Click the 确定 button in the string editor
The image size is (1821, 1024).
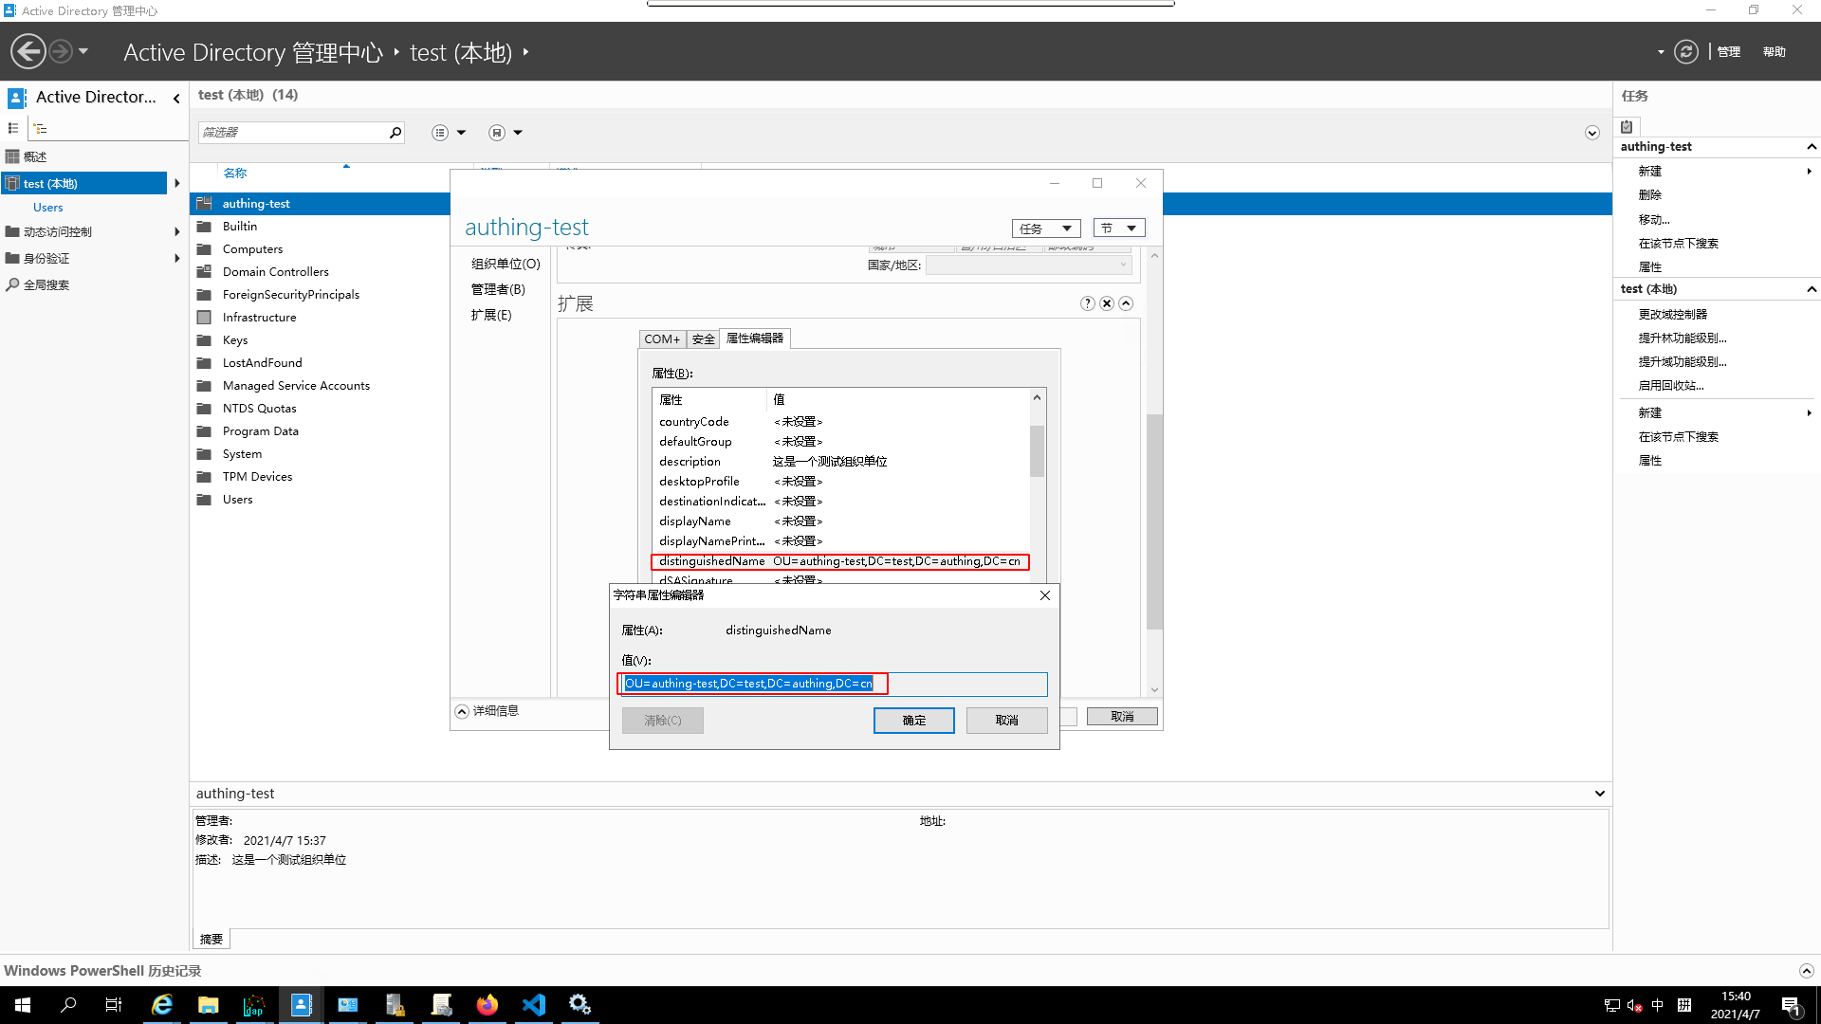click(913, 721)
